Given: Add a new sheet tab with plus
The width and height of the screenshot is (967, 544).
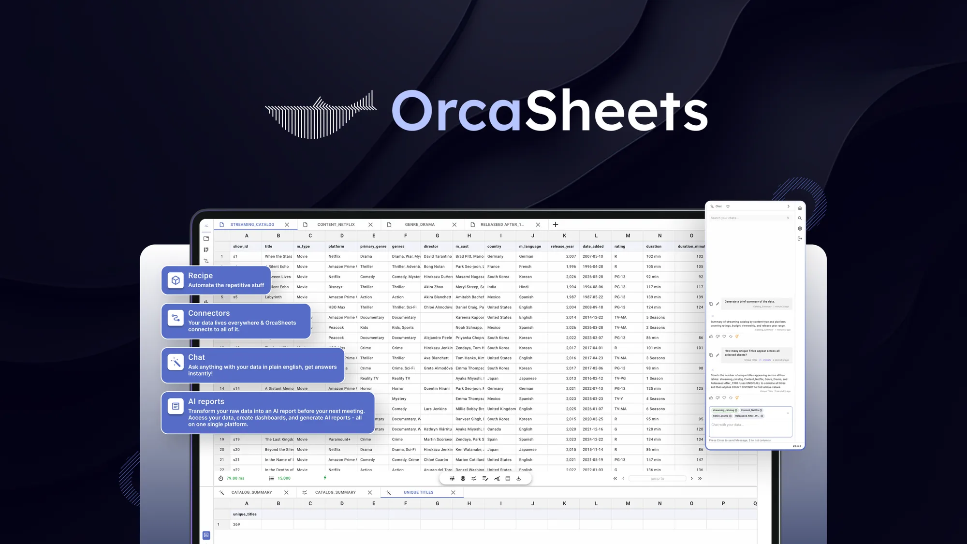Looking at the screenshot, I should point(556,224).
